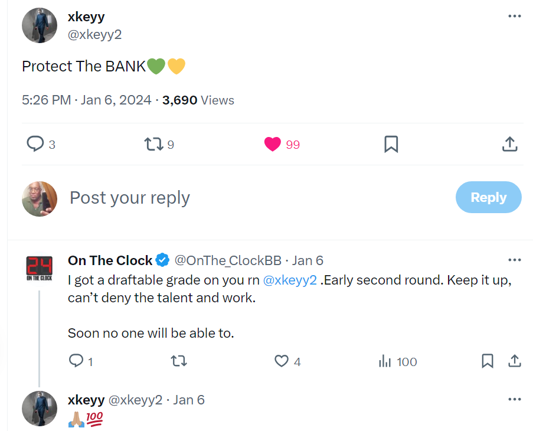Repost the Protect The BANK post
The height and width of the screenshot is (431, 533).
tap(152, 144)
